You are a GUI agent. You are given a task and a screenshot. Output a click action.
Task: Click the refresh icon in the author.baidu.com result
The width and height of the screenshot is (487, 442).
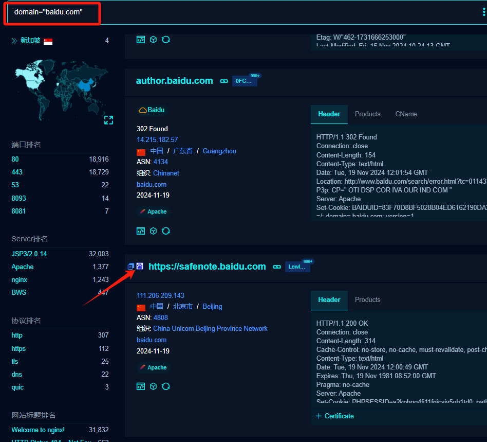[x=166, y=231]
